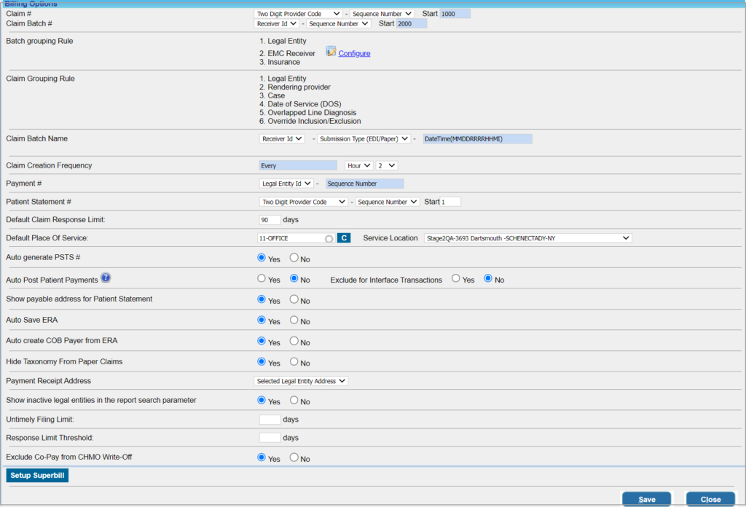Enable Auto Save ERA with Yes

(262, 320)
